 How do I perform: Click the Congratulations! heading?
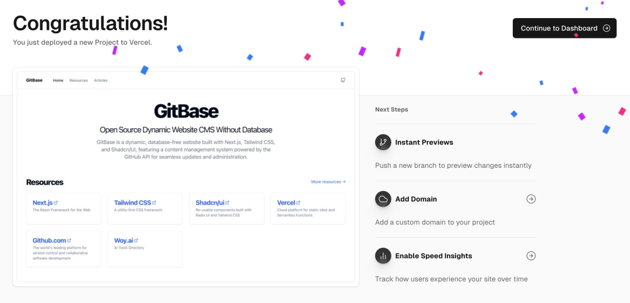click(90, 23)
